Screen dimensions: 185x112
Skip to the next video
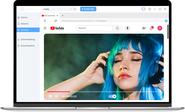pos(57,96)
